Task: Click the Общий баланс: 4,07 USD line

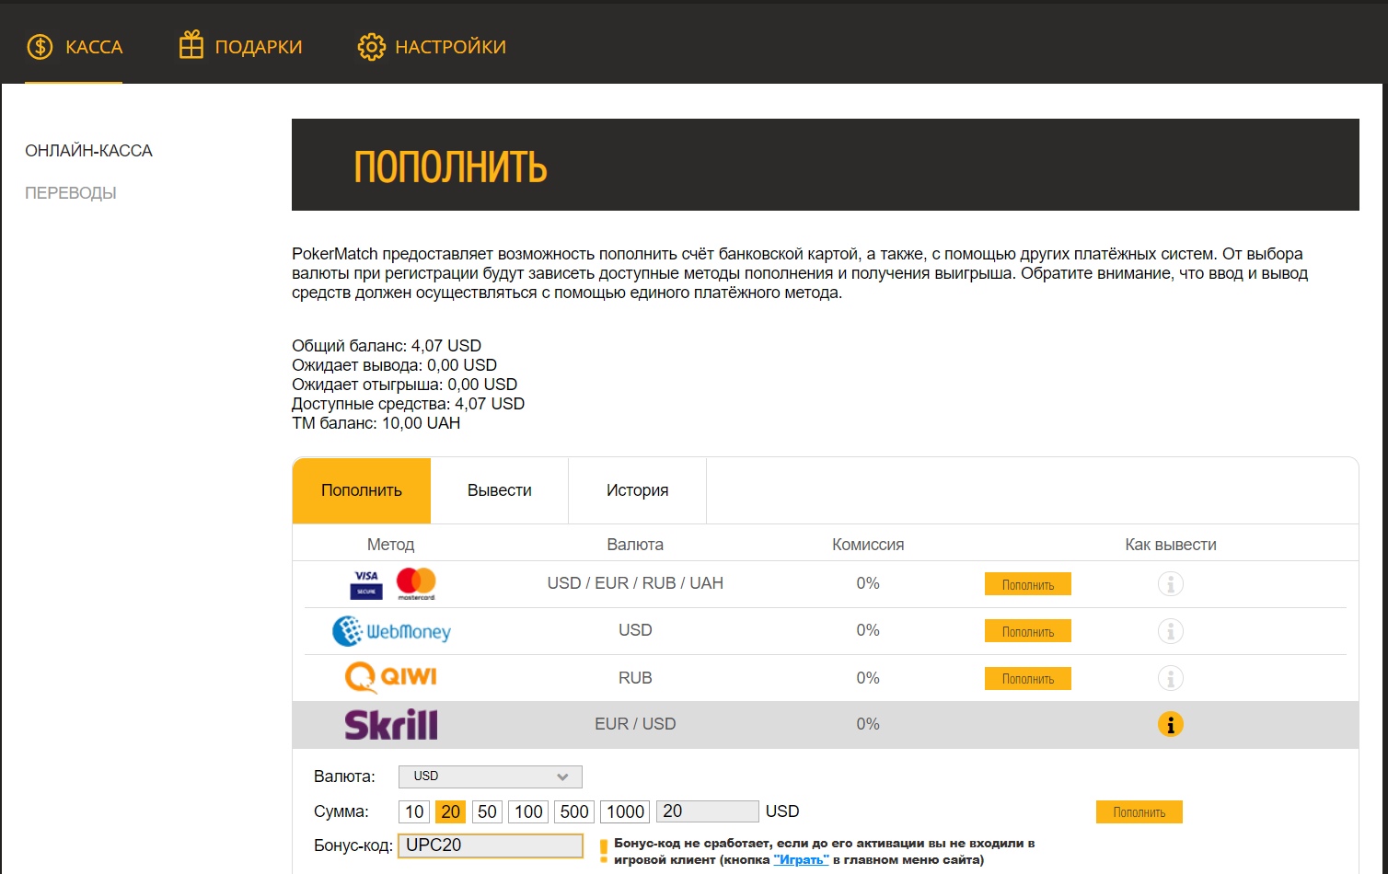Action: click(387, 346)
